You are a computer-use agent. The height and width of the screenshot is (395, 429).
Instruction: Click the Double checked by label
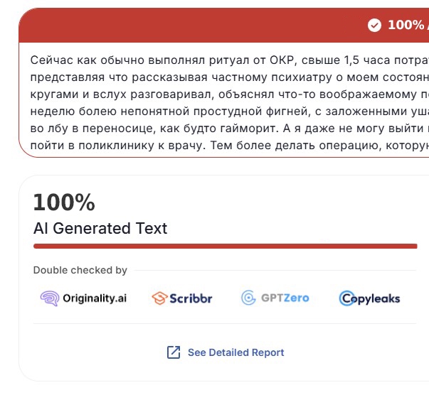80,270
